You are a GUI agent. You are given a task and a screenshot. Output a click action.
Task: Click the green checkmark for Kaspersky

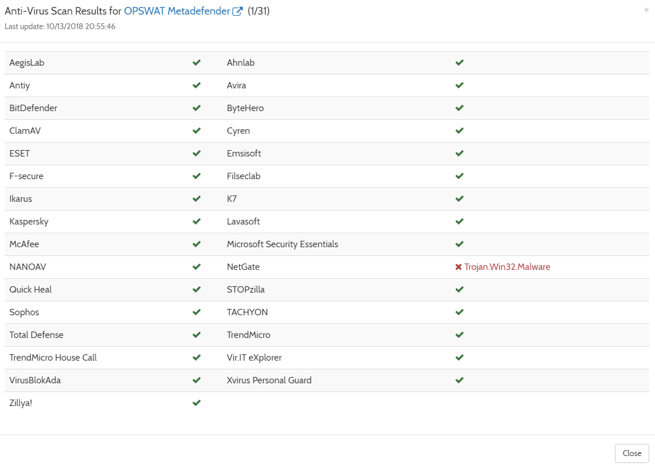pos(197,222)
